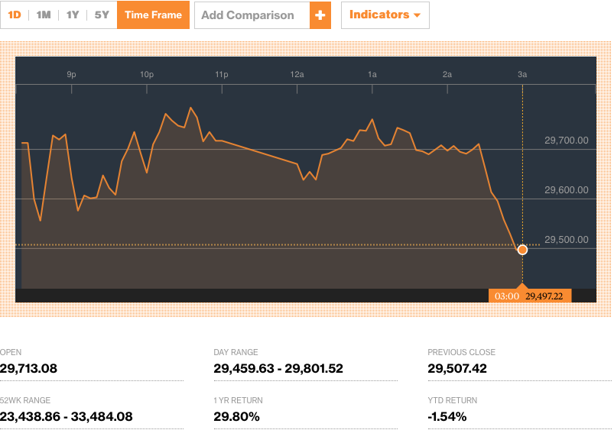Image resolution: width=614 pixels, height=430 pixels.
Task: Show the 5Y chart range
Action: click(x=102, y=15)
